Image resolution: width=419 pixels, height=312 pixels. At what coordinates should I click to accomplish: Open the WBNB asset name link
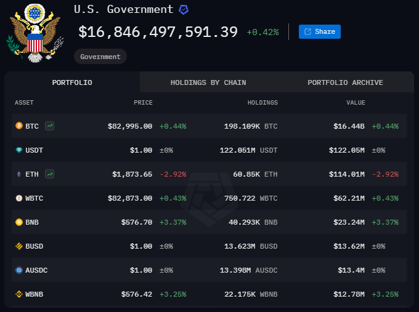(x=35, y=294)
